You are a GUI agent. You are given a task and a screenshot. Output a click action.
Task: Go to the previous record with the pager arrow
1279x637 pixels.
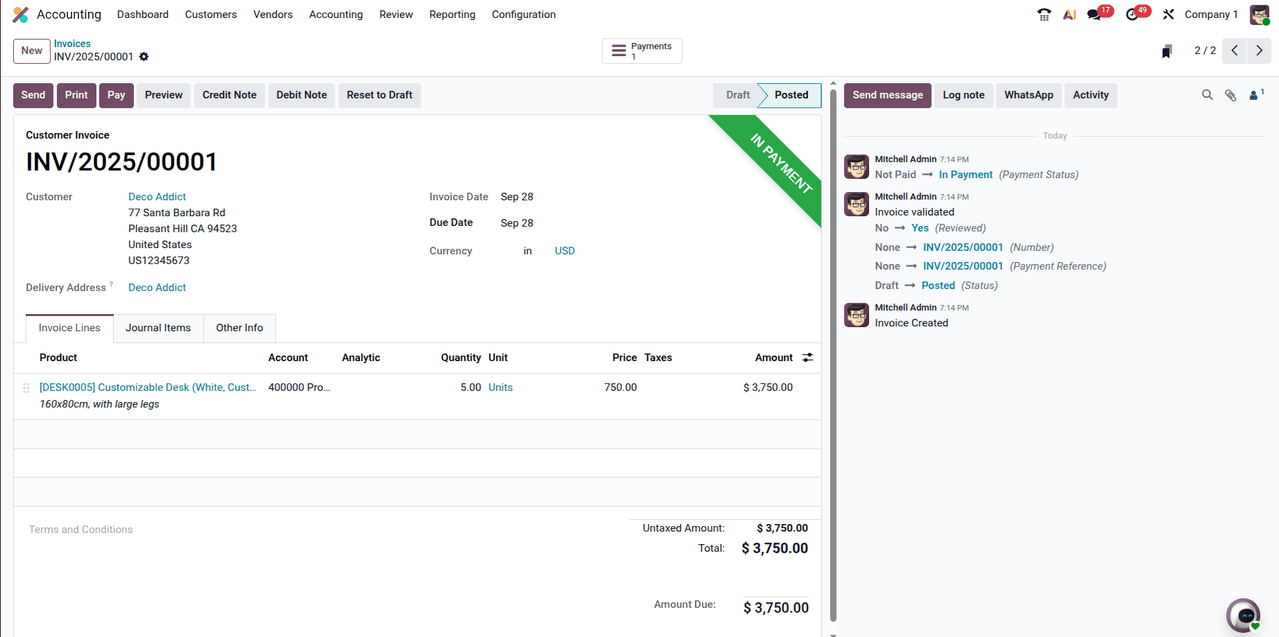click(x=1235, y=51)
